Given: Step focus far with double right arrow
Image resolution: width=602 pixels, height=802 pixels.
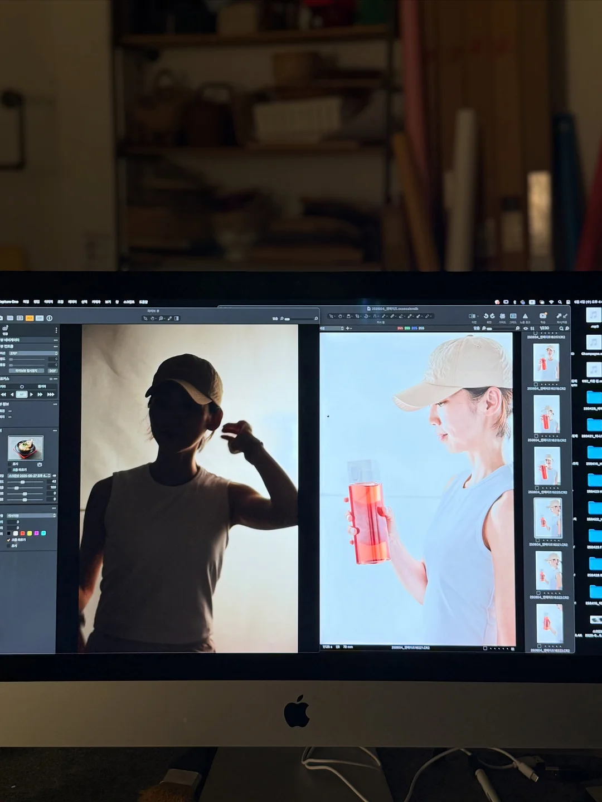Looking at the screenshot, I should [40, 394].
